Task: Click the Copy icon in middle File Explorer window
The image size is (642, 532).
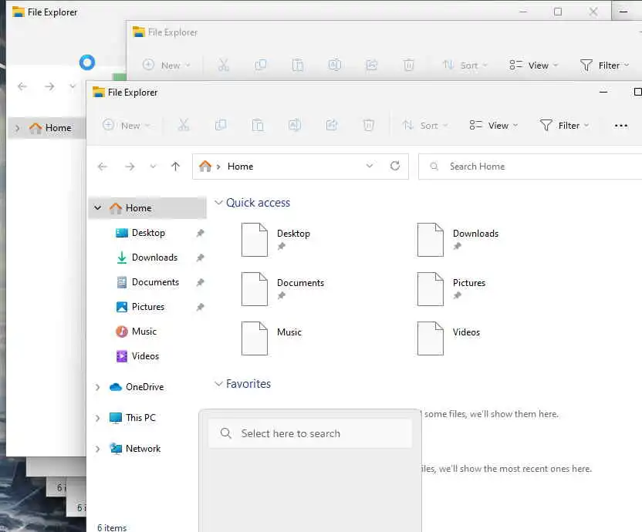Action: click(261, 65)
